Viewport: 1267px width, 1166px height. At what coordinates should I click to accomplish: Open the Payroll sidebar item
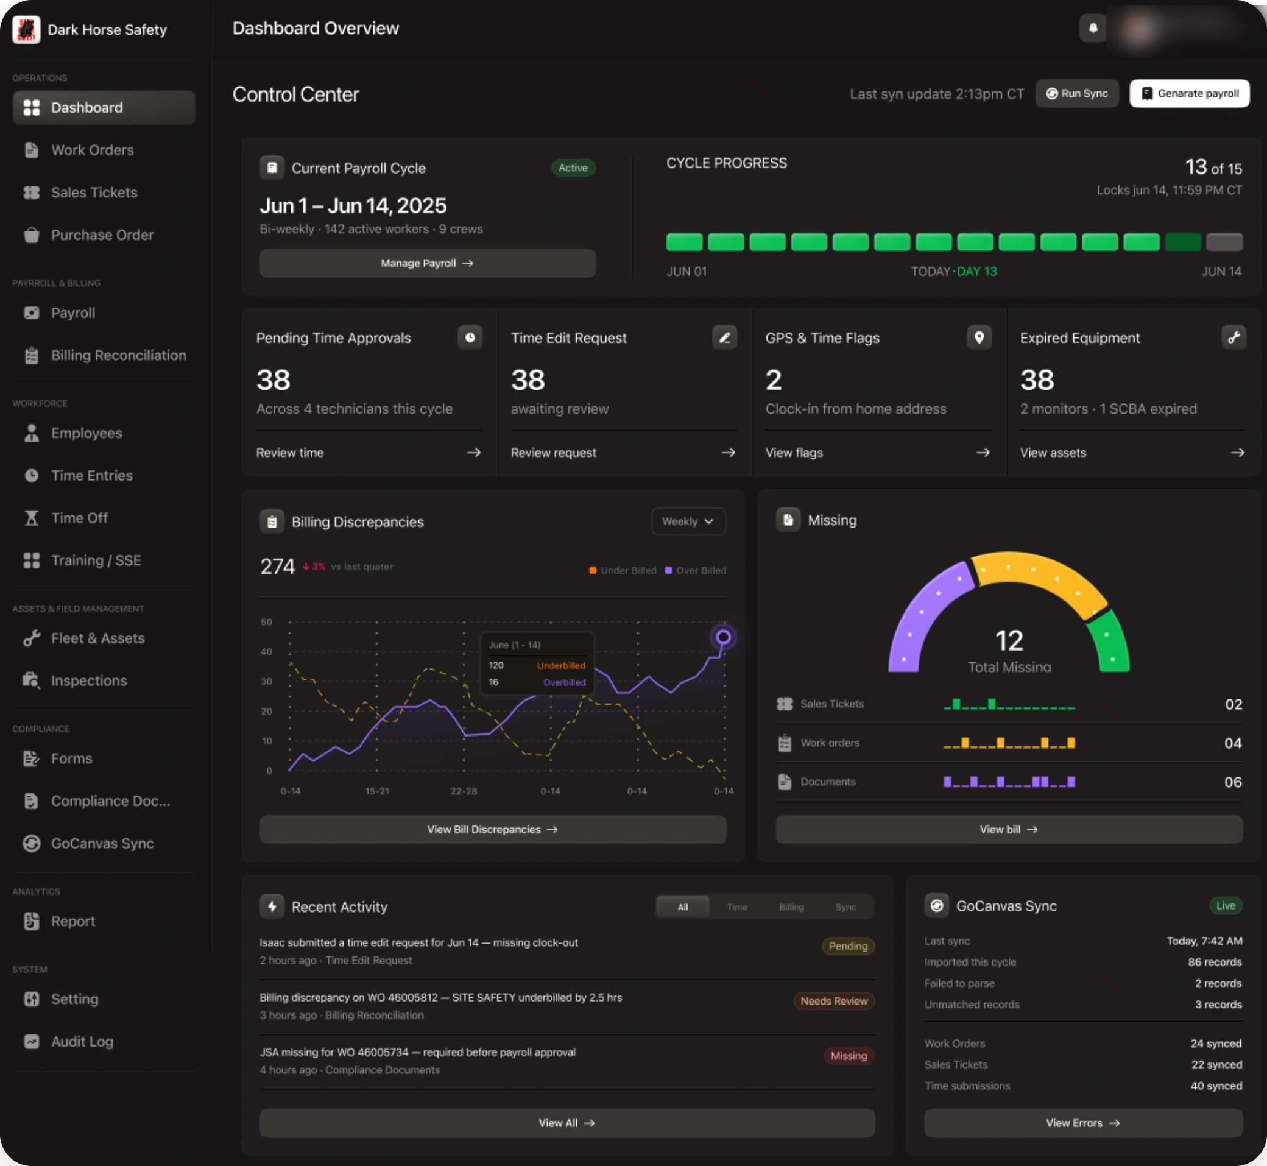[104, 313]
